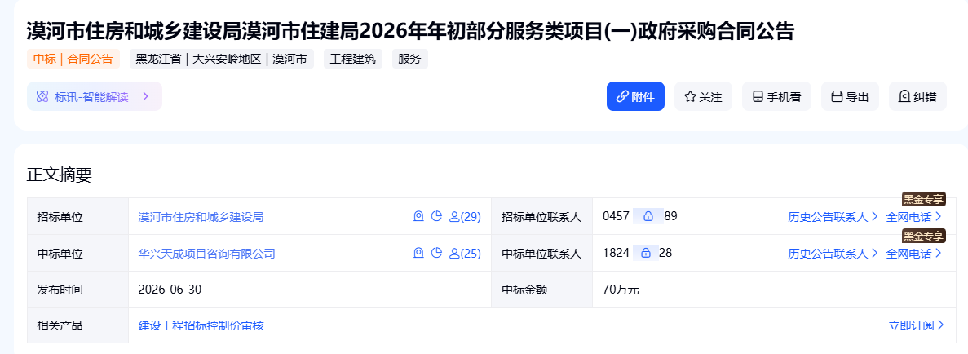Screen dimensions: 968x354
Task: Open 手机看 mobile view button
Action: click(x=776, y=96)
